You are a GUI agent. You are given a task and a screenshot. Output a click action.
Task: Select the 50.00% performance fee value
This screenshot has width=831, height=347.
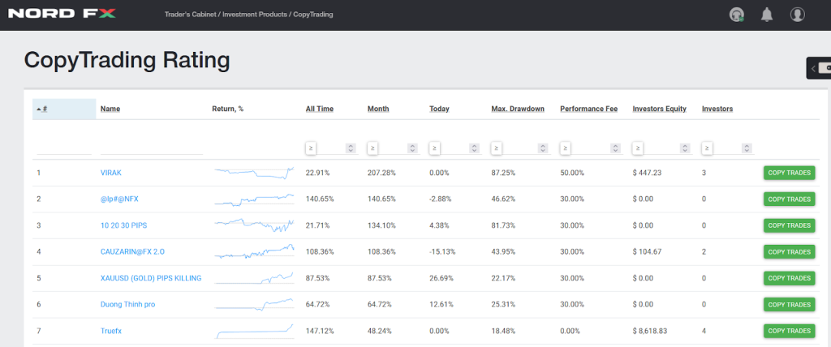(572, 173)
